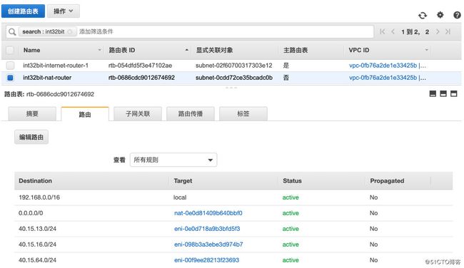Select the 路由 tab
The image size is (464, 268).
pyautogui.click(x=85, y=114)
